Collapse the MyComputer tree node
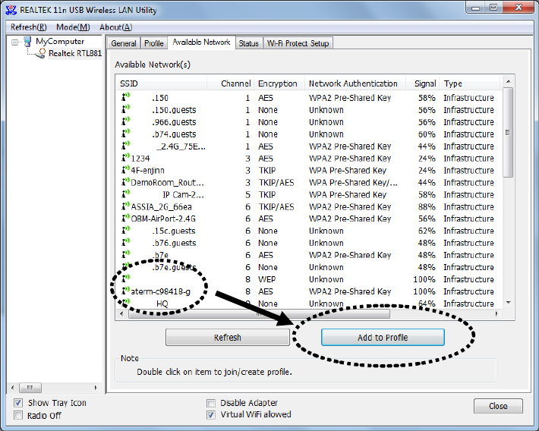539x431 pixels. 14,42
